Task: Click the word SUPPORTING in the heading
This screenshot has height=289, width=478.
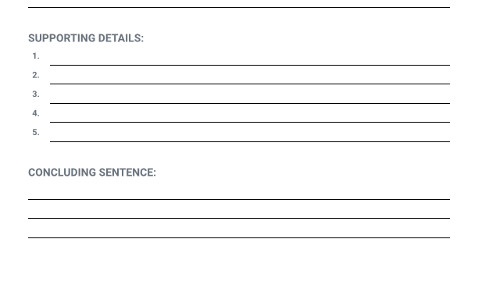Action: tap(62, 38)
